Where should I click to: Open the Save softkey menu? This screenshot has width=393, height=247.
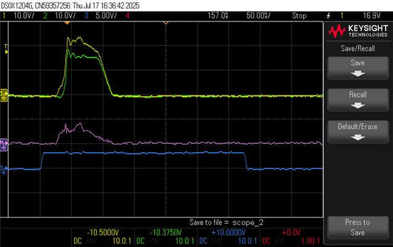pyautogui.click(x=358, y=68)
